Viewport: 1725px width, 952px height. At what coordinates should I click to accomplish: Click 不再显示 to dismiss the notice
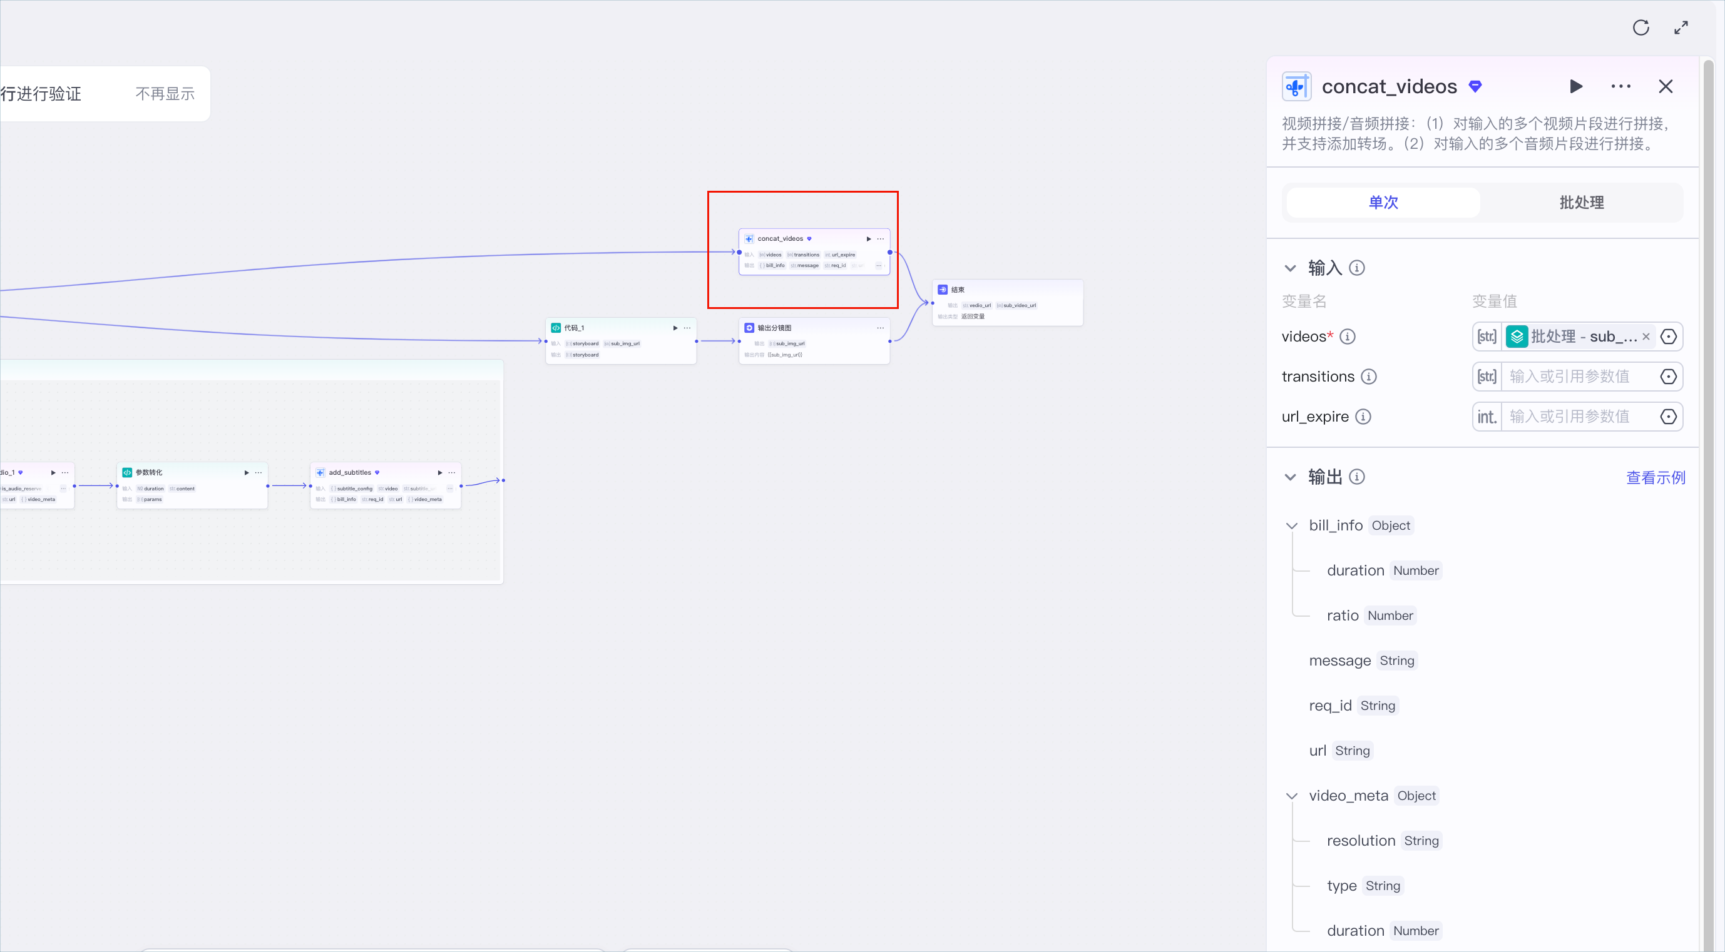tap(165, 94)
